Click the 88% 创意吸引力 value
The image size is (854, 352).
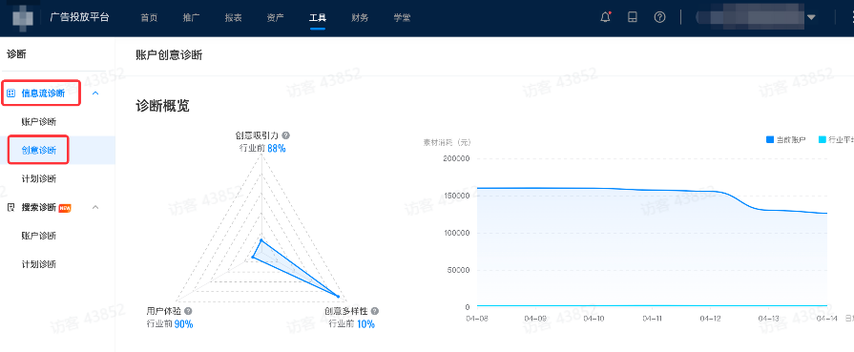click(x=277, y=148)
